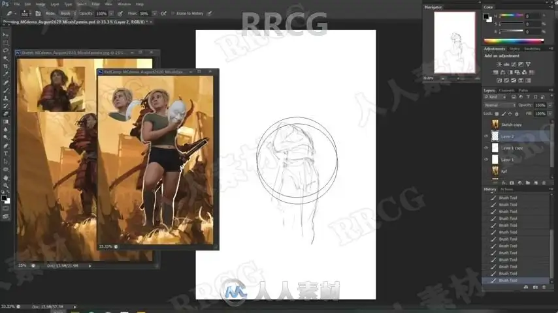Click the foreground color swatch in toolbox
The image size is (558, 313).
pyautogui.click(x=4, y=198)
